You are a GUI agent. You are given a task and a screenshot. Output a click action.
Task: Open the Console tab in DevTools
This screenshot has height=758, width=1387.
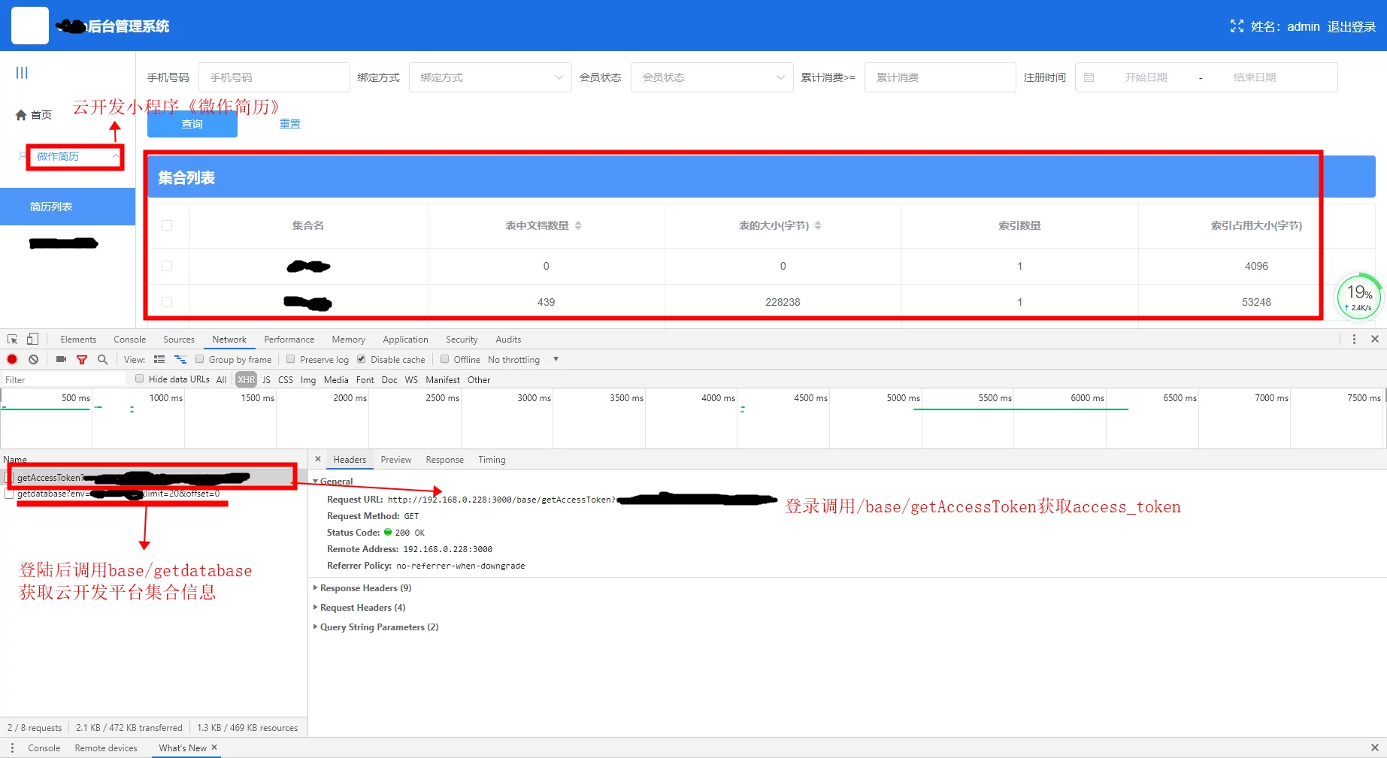[130, 340]
